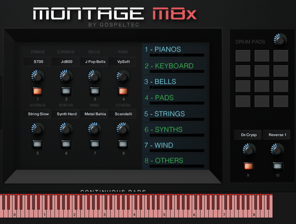Click the Scandalli volume knob
This screenshot has height=224, width=296.
tap(123, 129)
